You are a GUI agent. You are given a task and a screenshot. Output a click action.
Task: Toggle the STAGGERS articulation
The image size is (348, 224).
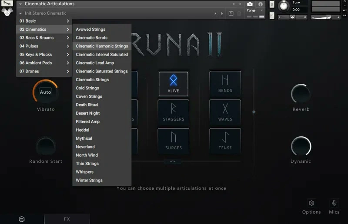coord(173,112)
